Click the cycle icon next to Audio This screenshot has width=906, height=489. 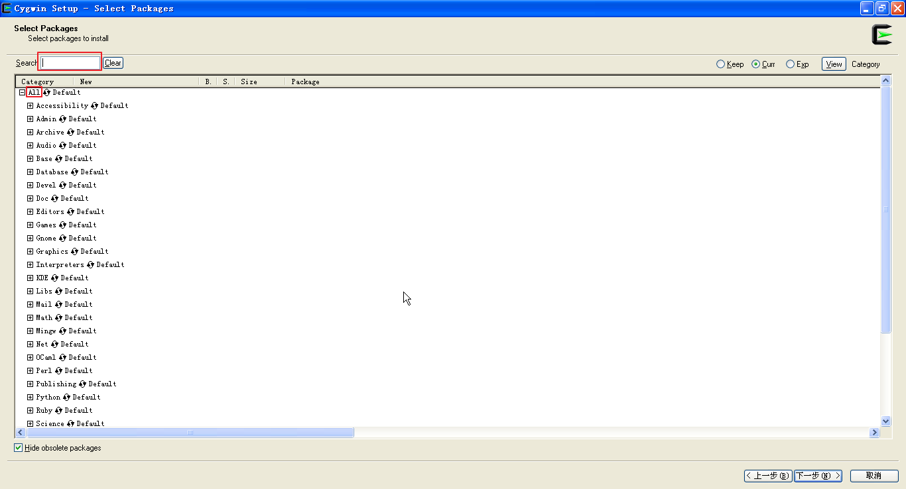[x=62, y=146]
